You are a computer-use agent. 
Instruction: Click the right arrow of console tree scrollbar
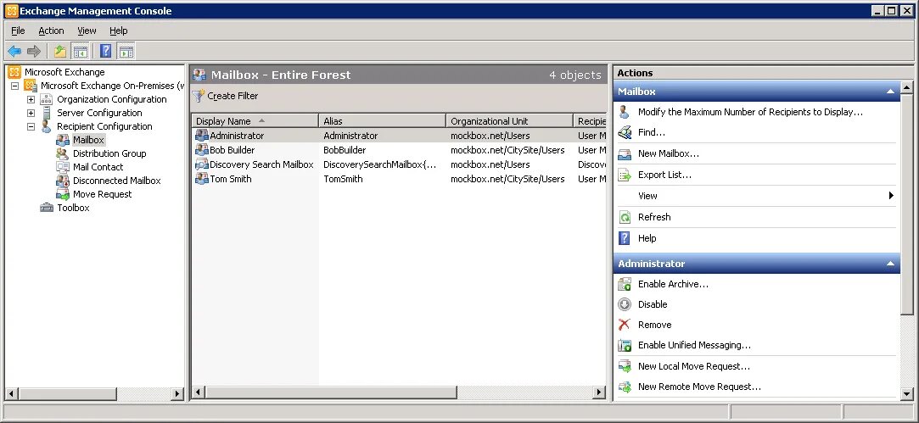[177, 393]
